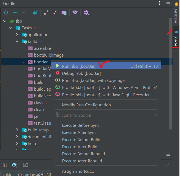
Task: Open the Database side tab
Action: (176, 13)
